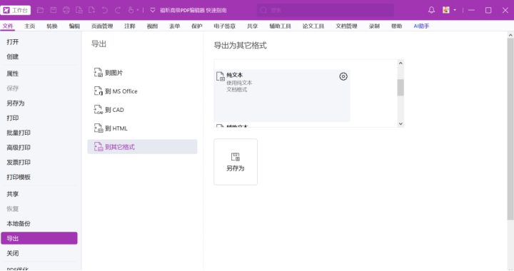
Task: Open the touch mode hand dropdown arrow
Action: click(x=138, y=10)
